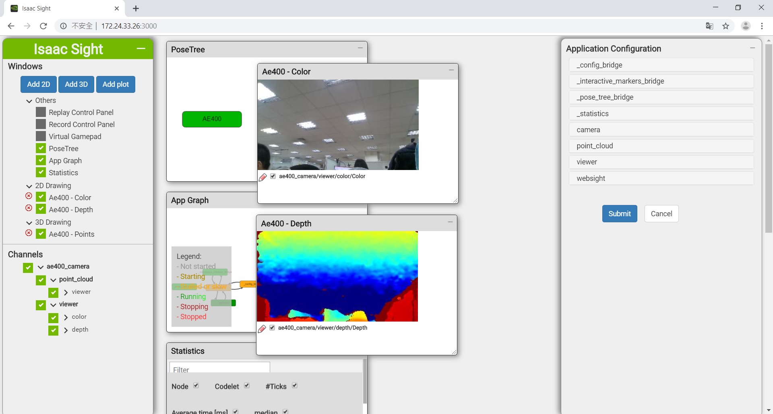The width and height of the screenshot is (773, 414).
Task: Toggle ae400_camera channel checkbox
Action: (x=28, y=267)
